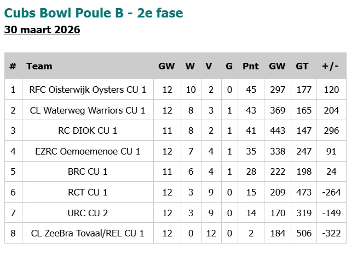Viewport: 363px width, 255px height.
Task: Click the V column header
Action: [x=209, y=67]
